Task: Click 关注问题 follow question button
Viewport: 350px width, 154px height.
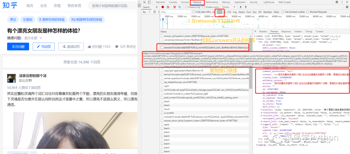Action: [x=18, y=47]
